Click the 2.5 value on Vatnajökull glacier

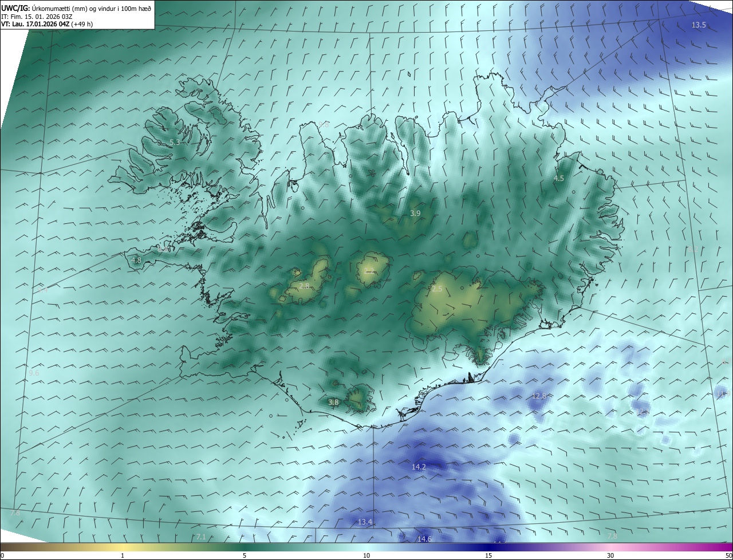[437, 289]
